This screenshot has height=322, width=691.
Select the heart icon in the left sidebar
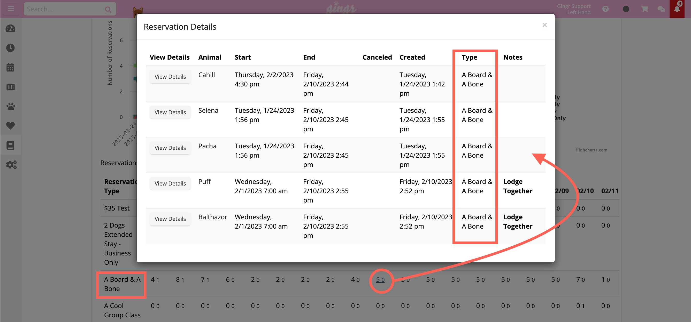(x=10, y=125)
